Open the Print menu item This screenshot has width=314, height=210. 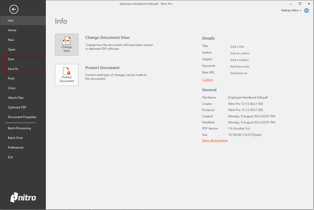[x=11, y=78]
